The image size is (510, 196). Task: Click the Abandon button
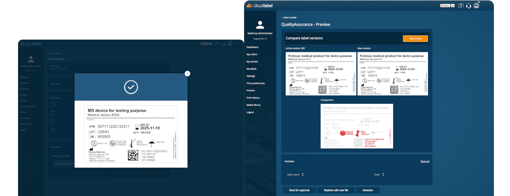(x=368, y=190)
